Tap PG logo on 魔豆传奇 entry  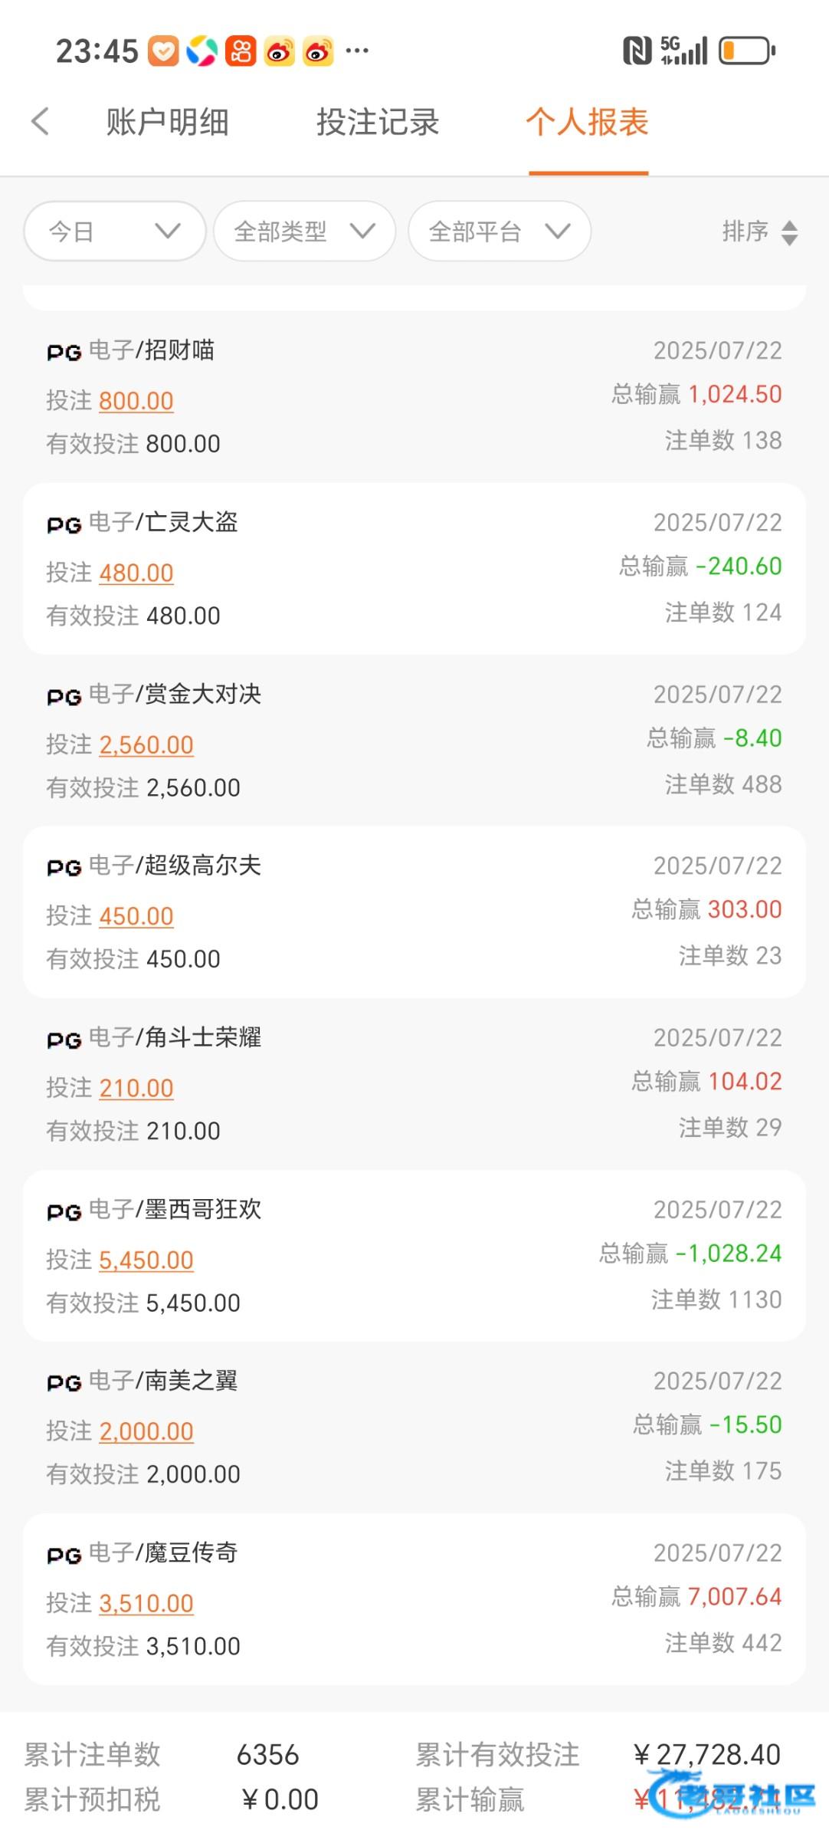point(64,1555)
